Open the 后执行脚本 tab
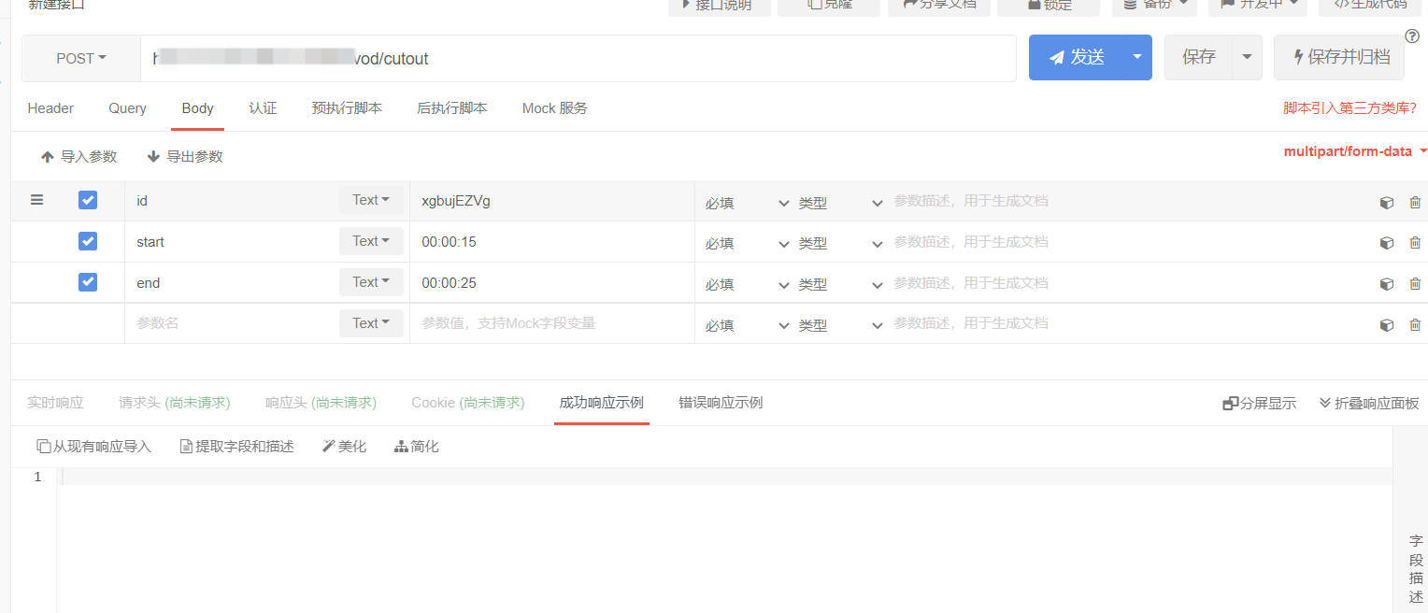Image resolution: width=1428 pixels, height=613 pixels. pyautogui.click(x=451, y=108)
